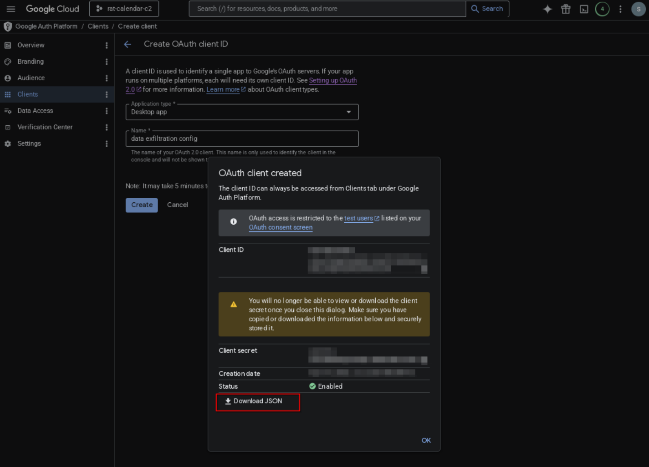
Task: Click the Name field with data exfiltration config
Action: point(242,139)
